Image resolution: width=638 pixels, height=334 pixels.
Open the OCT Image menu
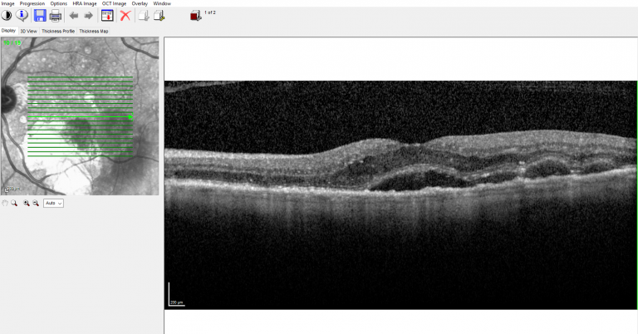point(114,3)
